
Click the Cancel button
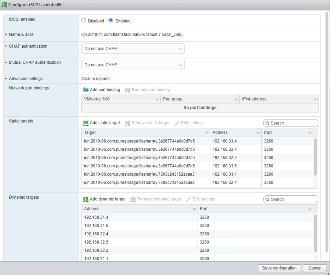(314, 268)
